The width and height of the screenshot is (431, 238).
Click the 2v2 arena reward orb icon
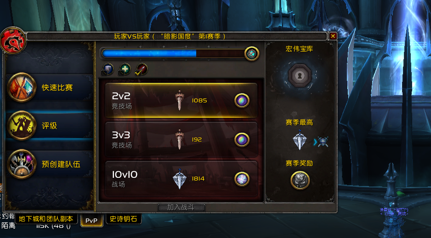pyautogui.click(x=242, y=101)
